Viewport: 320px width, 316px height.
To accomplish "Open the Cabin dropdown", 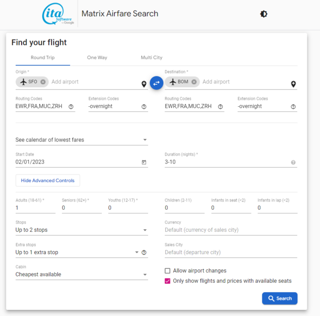I will click(x=82, y=275).
